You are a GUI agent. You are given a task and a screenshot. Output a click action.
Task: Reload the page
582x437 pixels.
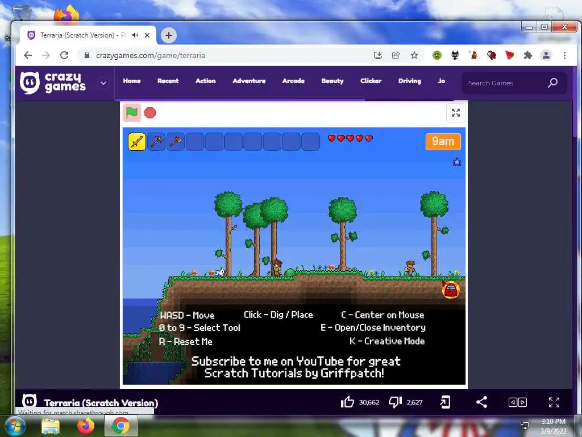pos(64,55)
